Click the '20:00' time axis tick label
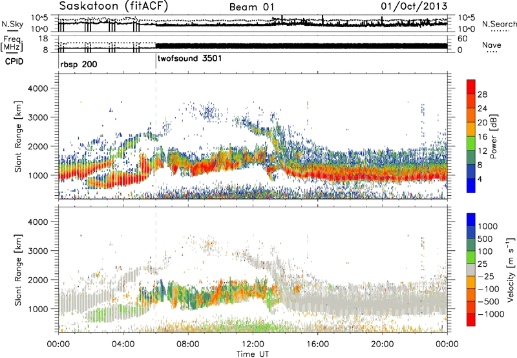Screen dimensions: 517x358 coord(382,344)
